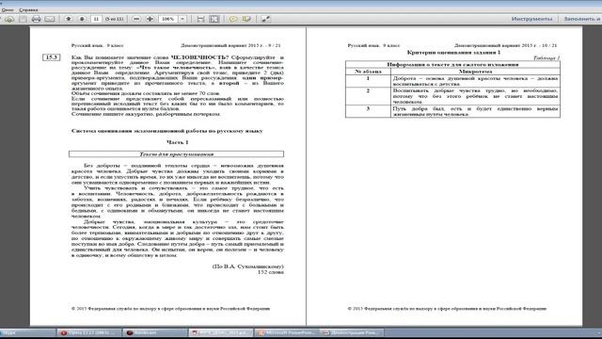The image size is (602, 339).
Task: Click the 'Текст для прослушивания' box
Action: pyautogui.click(x=176, y=154)
